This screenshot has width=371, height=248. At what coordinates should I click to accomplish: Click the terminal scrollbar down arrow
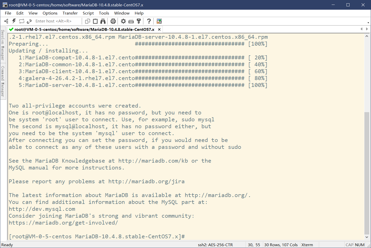coord(367,237)
